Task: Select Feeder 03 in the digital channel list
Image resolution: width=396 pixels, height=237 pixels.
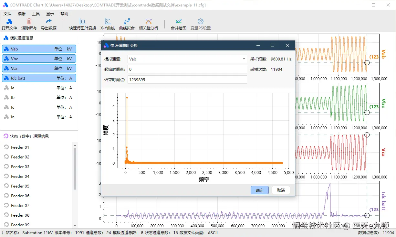Action: [20, 167]
